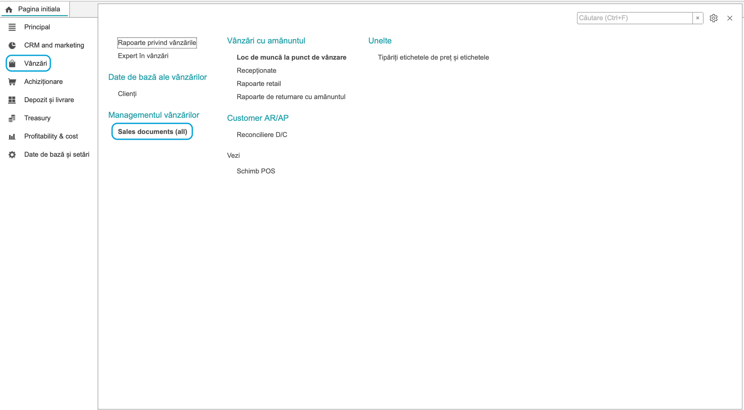Click the Vânzări cu amănuntul heading
This screenshot has width=744, height=410.
click(x=266, y=41)
